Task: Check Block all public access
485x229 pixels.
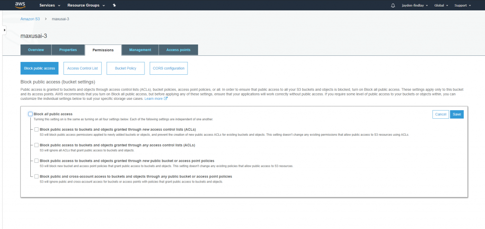Action: [x=30, y=114]
